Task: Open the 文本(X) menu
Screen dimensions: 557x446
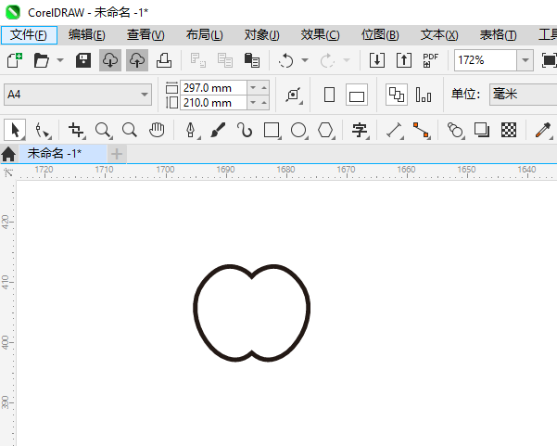Action: pyautogui.click(x=439, y=35)
